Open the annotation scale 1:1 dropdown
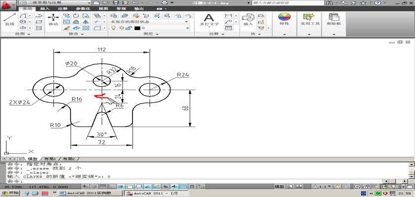This screenshot has width=415, height=197. (322, 187)
